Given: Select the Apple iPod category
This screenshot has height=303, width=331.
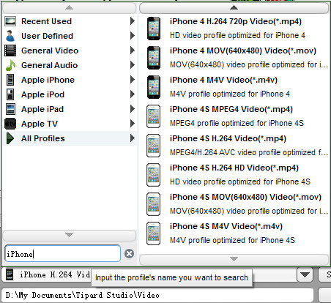Looking at the screenshot, I should [70, 94].
